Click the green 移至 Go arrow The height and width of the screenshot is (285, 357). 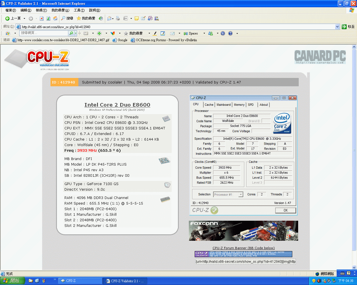point(348,27)
